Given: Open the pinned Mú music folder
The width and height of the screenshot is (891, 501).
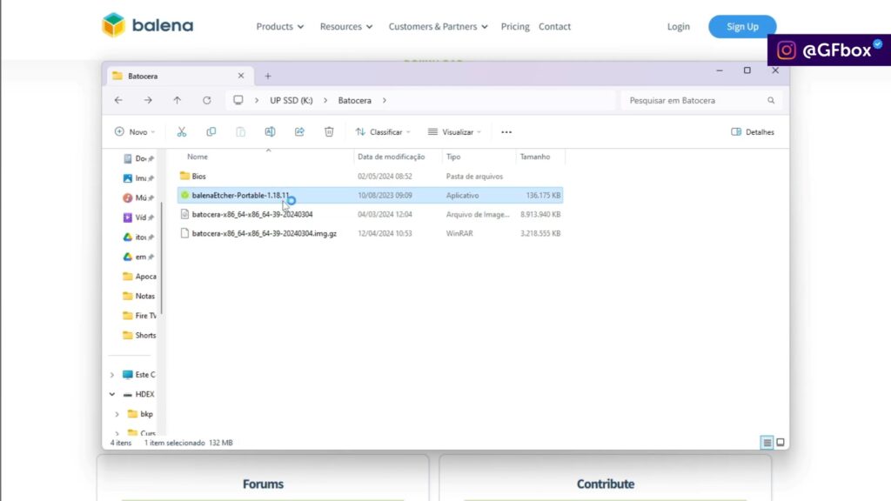Looking at the screenshot, I should [x=138, y=197].
